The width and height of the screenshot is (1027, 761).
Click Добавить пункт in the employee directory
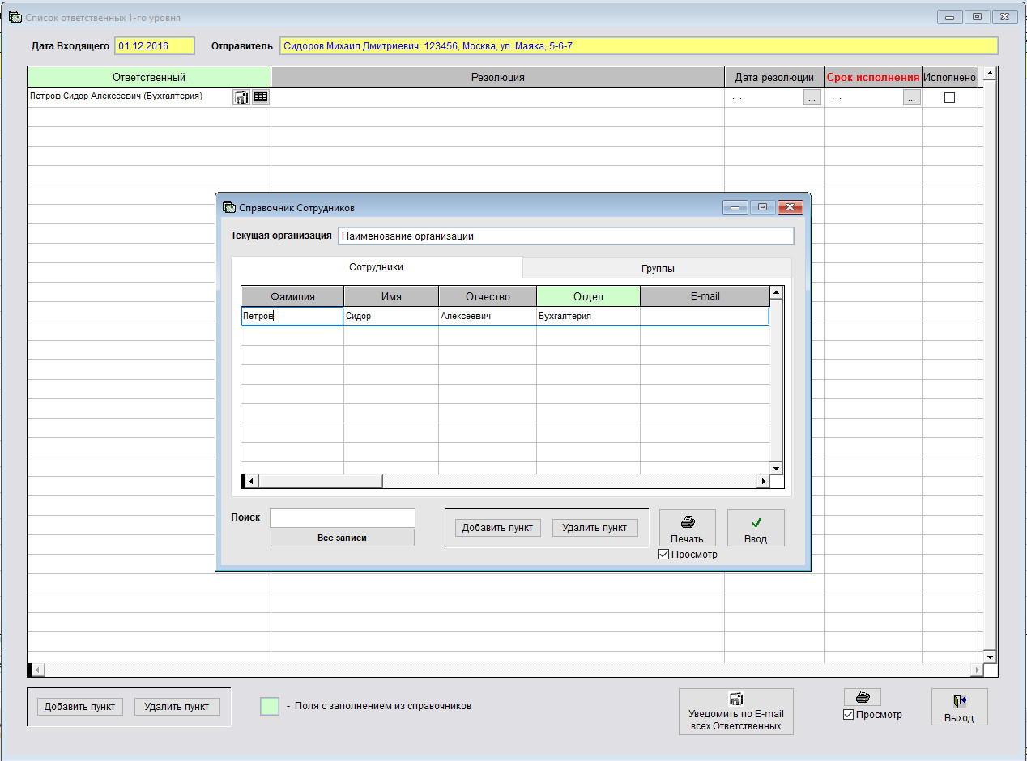[x=497, y=528]
